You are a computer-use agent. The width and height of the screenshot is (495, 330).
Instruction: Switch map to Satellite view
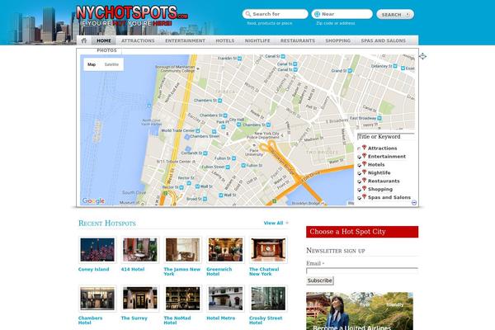tap(111, 64)
